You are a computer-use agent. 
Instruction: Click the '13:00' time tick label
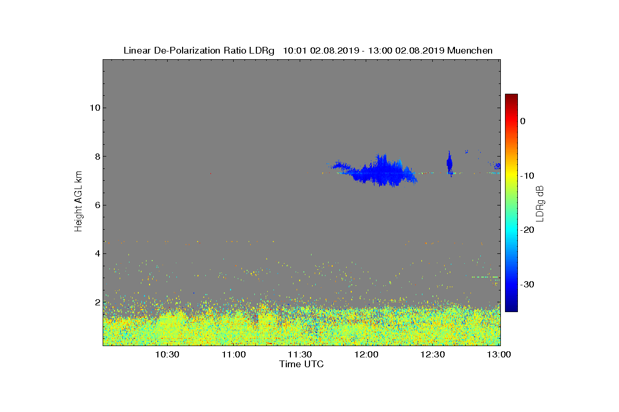(499, 354)
